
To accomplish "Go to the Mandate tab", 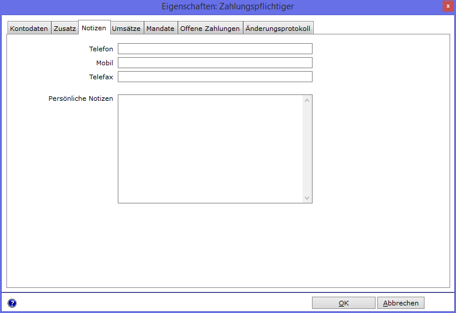I will 160,29.
